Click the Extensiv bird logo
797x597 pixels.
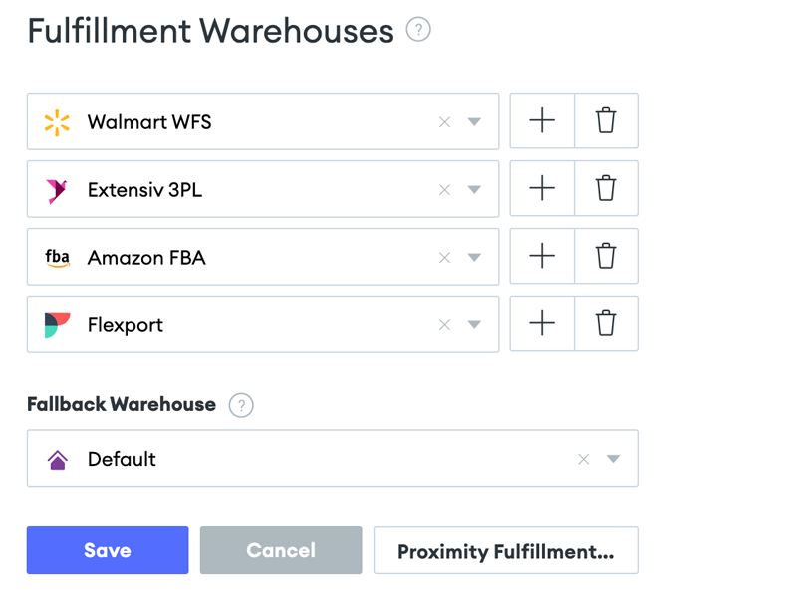(57, 191)
